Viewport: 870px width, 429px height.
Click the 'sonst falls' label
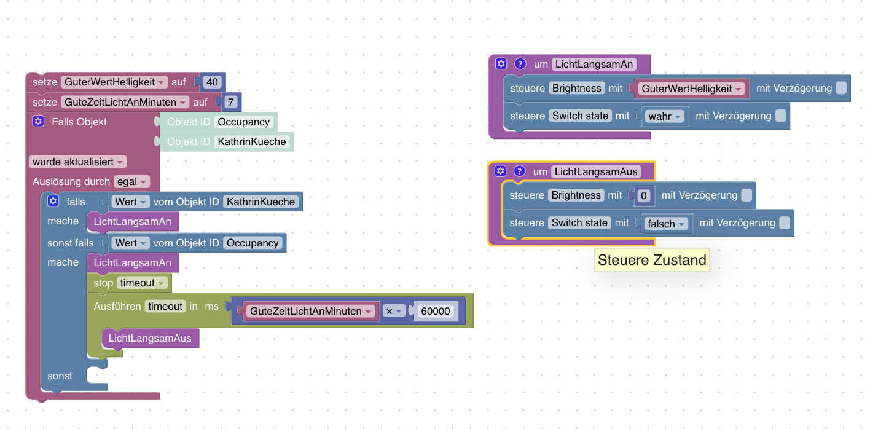(71, 243)
